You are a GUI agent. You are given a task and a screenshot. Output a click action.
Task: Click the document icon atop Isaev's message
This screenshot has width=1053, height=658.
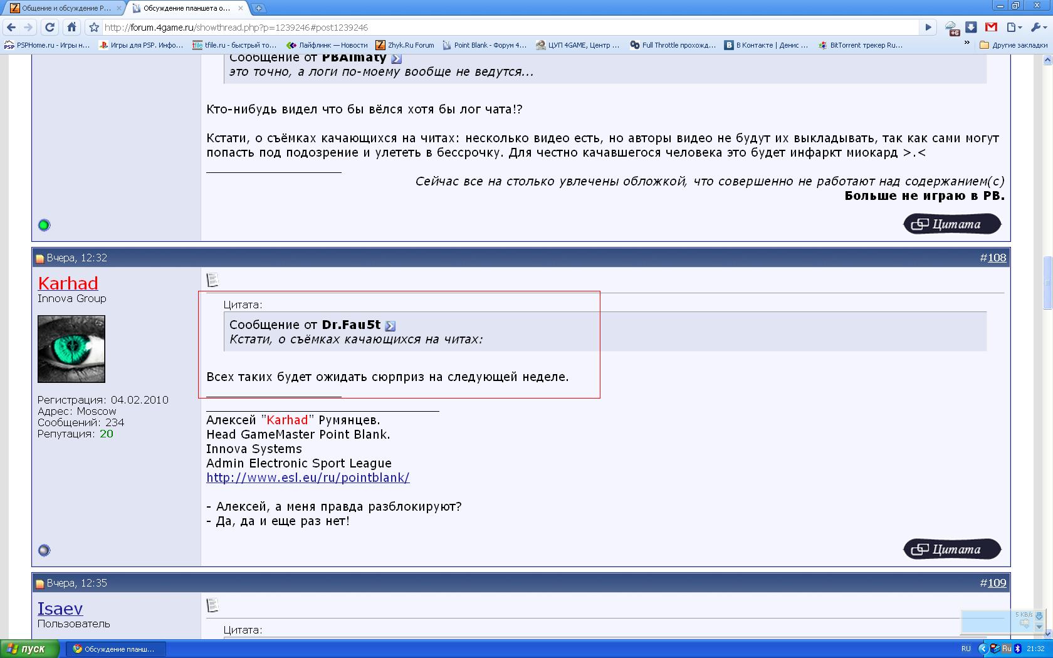coord(212,605)
